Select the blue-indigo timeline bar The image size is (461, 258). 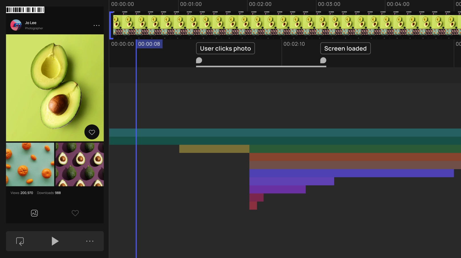(351, 173)
